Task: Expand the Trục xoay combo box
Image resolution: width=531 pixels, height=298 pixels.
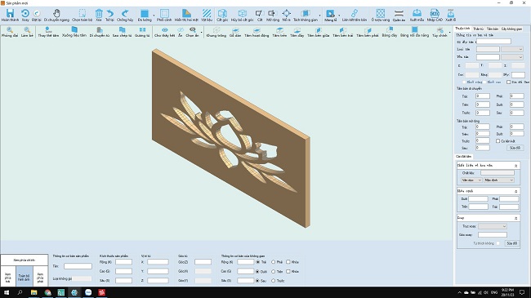Action: point(493,226)
